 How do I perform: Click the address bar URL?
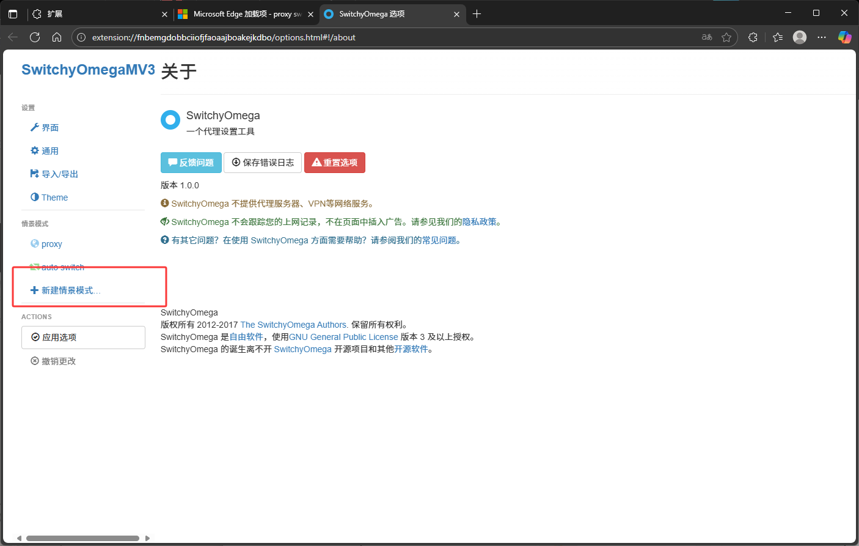(x=224, y=37)
